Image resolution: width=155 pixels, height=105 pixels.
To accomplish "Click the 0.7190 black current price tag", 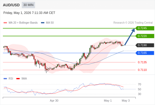I will (145, 45).
